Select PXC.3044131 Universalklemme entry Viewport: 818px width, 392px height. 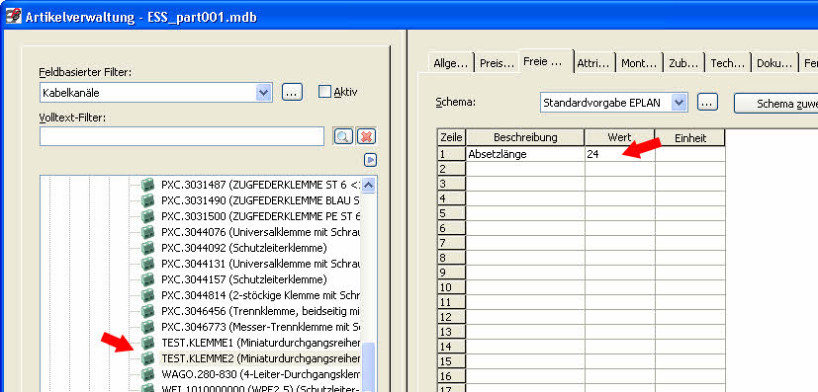[x=260, y=263]
